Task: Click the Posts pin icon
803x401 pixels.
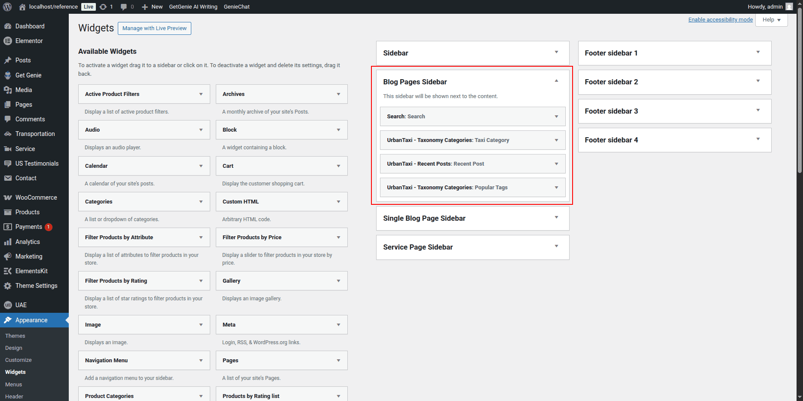Action: pos(8,60)
